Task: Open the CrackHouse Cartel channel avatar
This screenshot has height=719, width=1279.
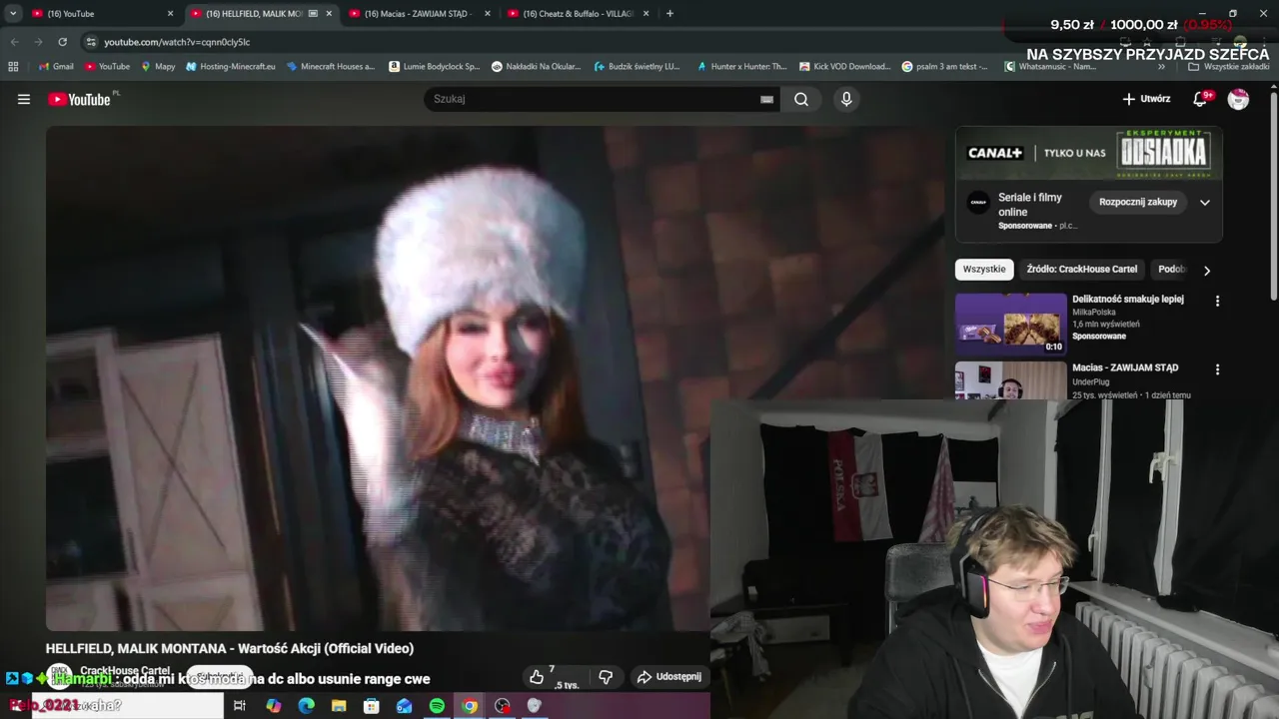Action: click(60, 675)
